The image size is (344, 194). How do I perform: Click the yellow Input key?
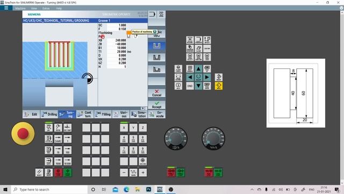pyautogui.click(x=219, y=86)
